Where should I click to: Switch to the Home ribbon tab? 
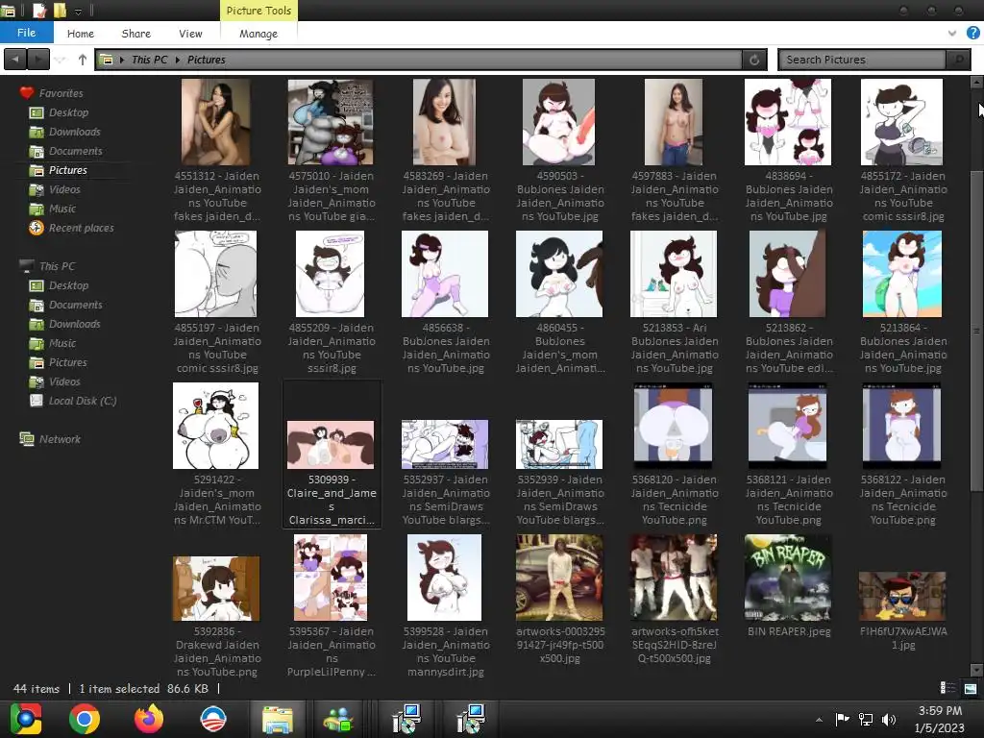[x=81, y=34]
